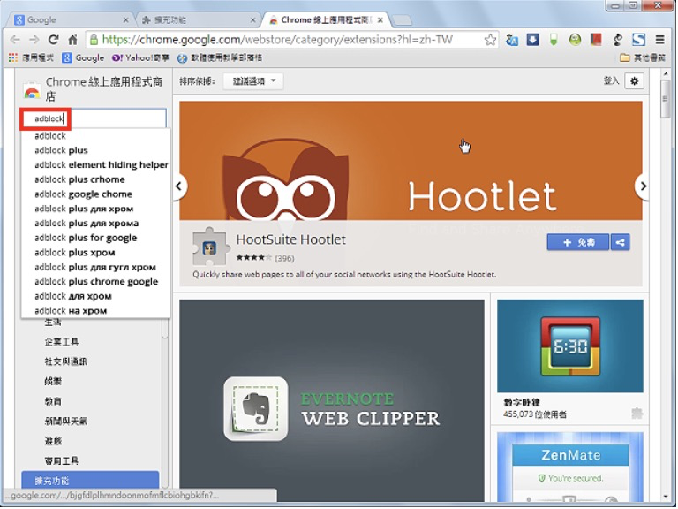This screenshot has height=509, width=678.
Task: Open the blue download arrow extension icon
Action: [532, 40]
